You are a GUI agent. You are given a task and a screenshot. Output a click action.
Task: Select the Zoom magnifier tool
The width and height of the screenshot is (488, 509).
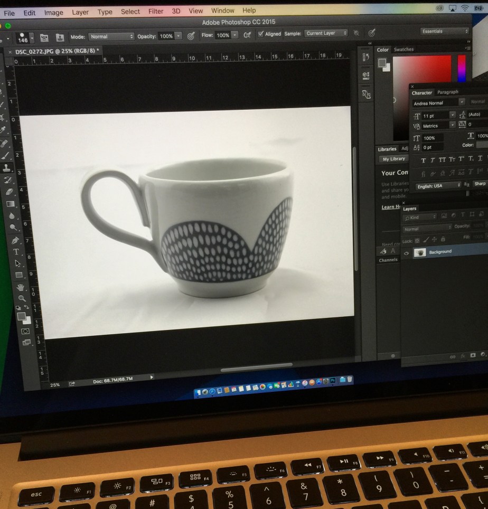point(22,298)
